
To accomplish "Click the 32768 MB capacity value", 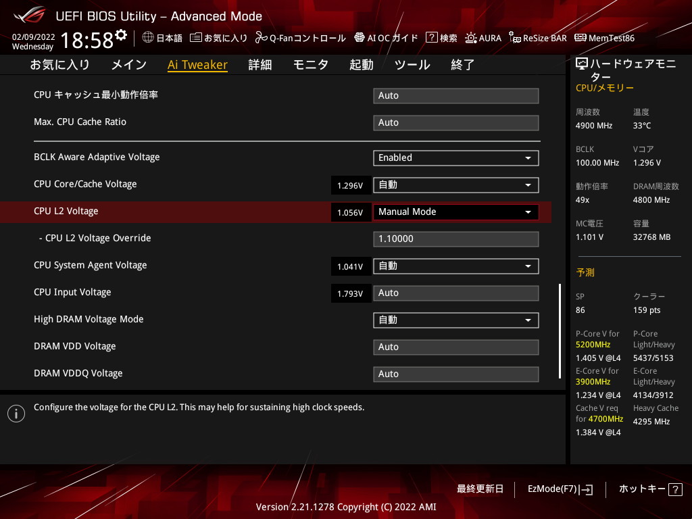I will point(651,237).
